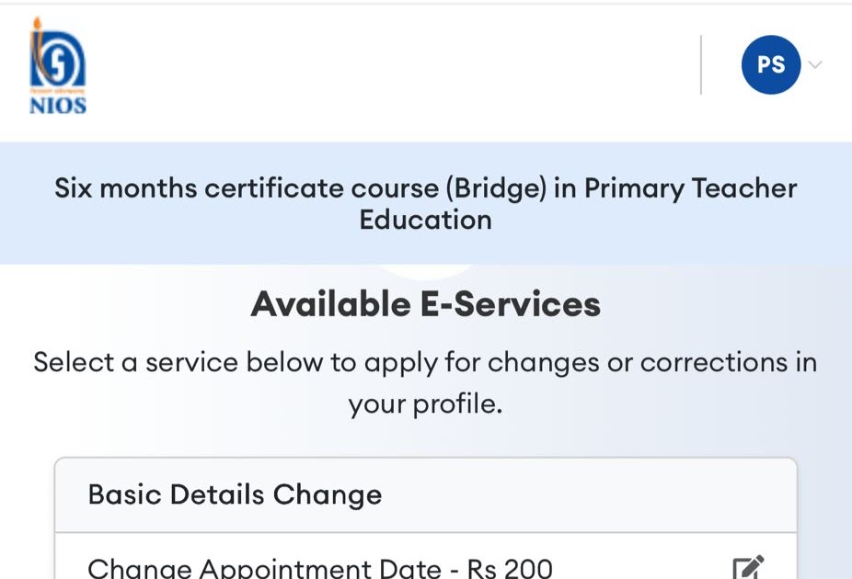The width and height of the screenshot is (852, 579).
Task: Click 'Primary Teacher' text in the banner
Action: 691,188
